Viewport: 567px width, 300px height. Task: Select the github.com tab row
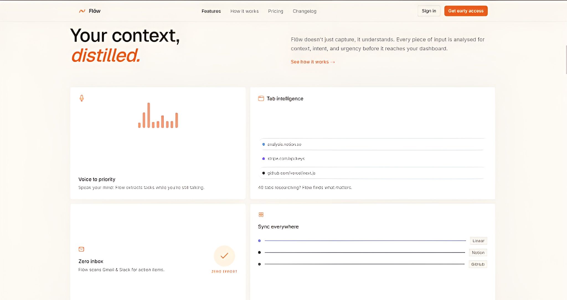372,173
